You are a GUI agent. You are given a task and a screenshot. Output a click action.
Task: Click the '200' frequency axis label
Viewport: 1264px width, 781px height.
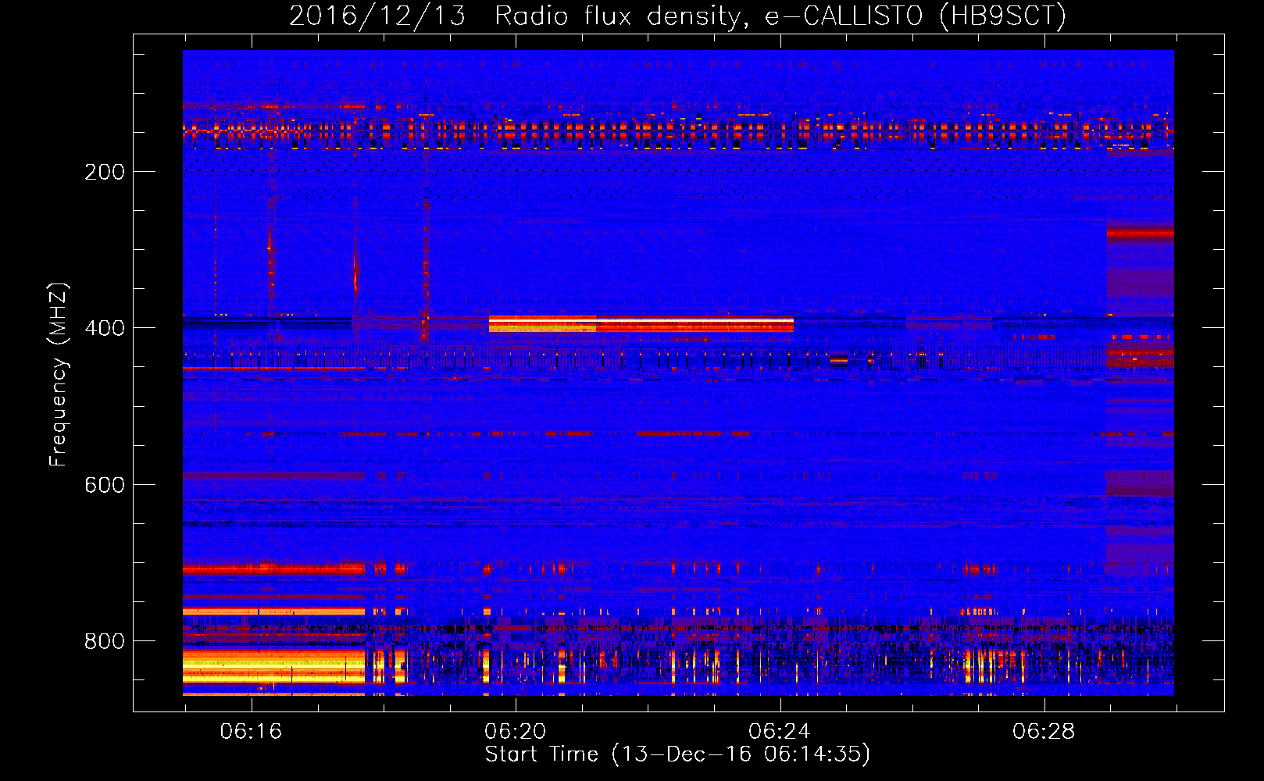click(x=105, y=172)
